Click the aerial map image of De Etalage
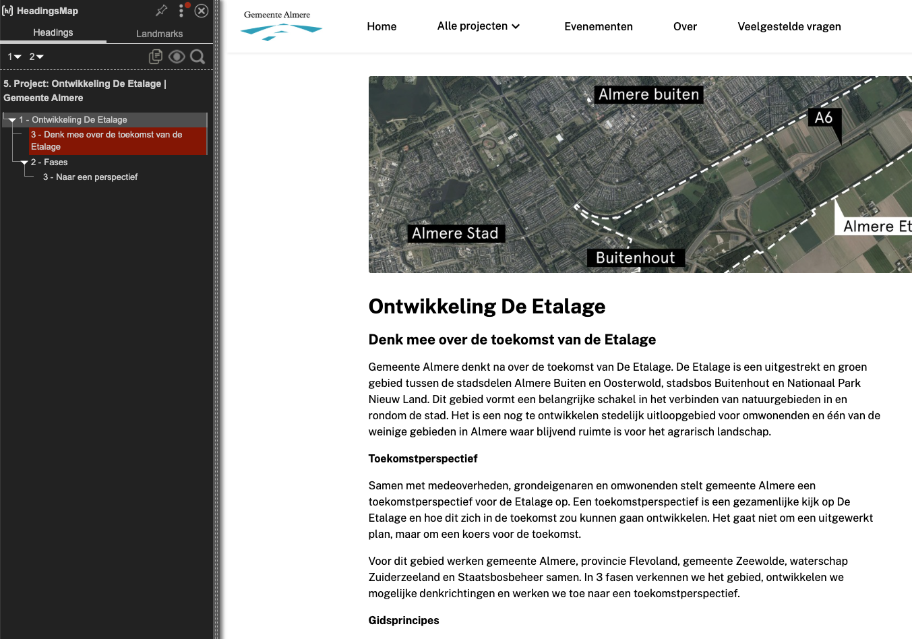Screen dimensions: 912x639 point(640,175)
